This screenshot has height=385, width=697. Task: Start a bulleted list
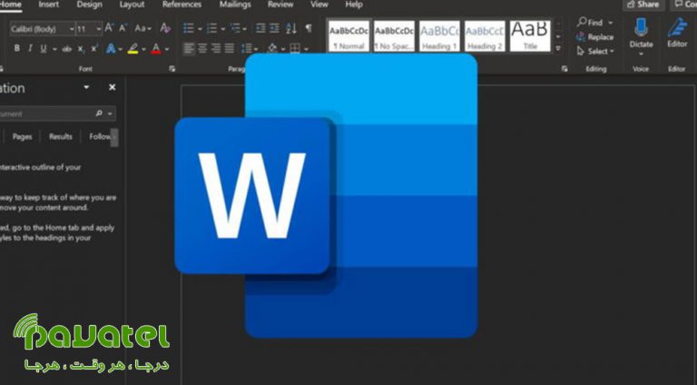tap(189, 28)
